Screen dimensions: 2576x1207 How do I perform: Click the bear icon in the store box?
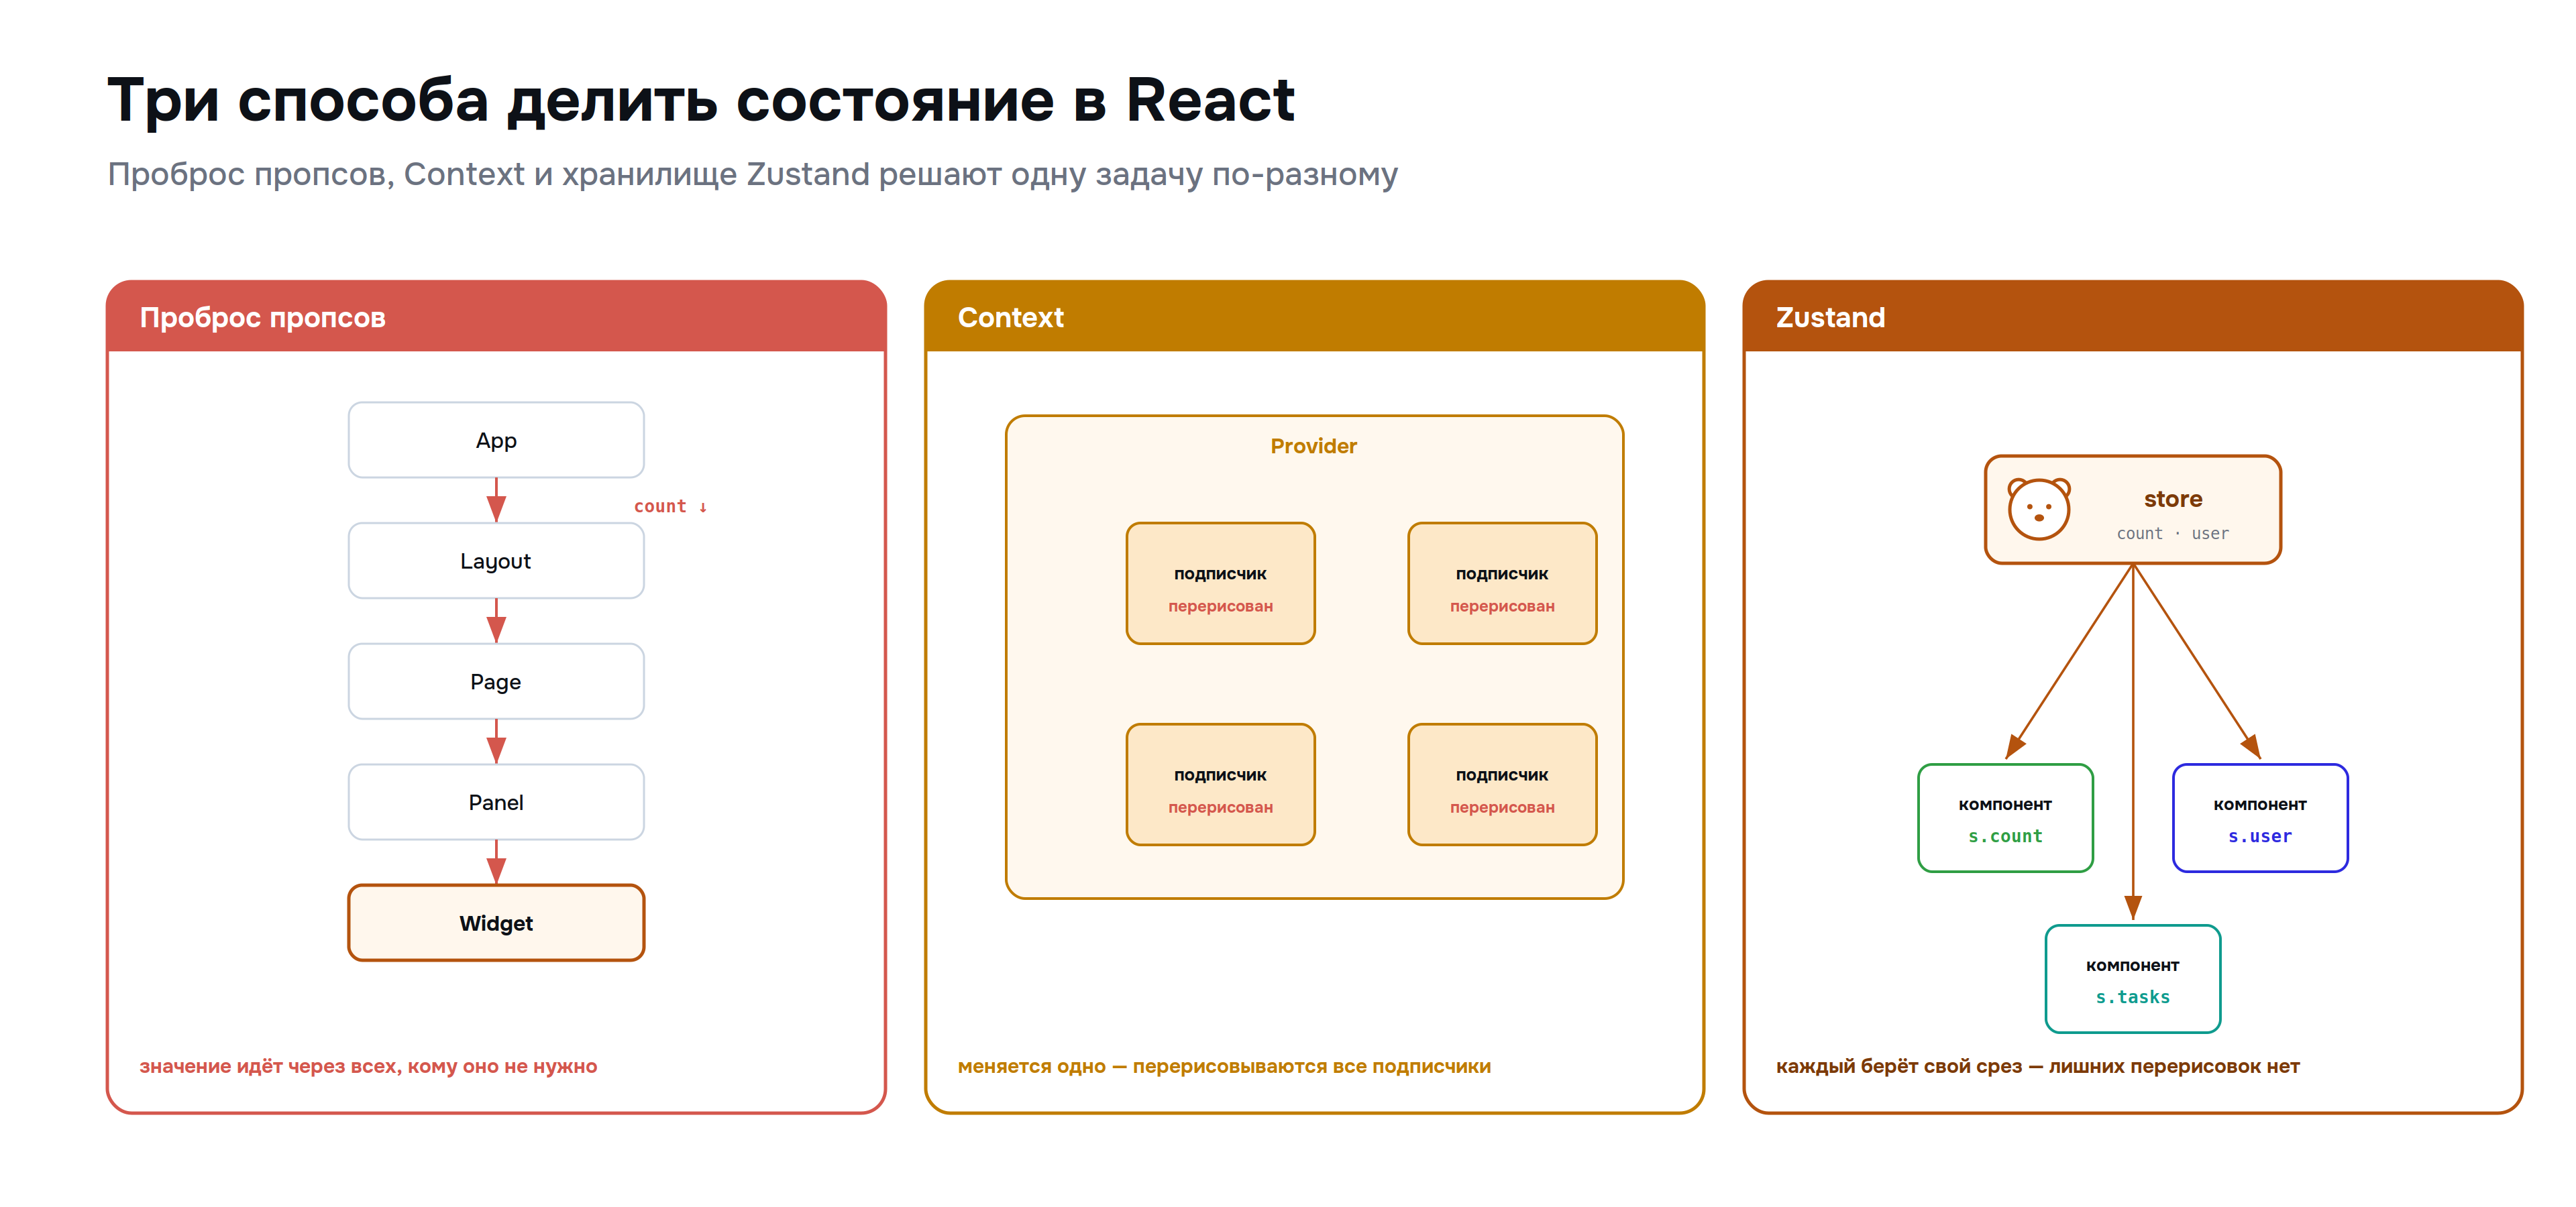point(2038,508)
